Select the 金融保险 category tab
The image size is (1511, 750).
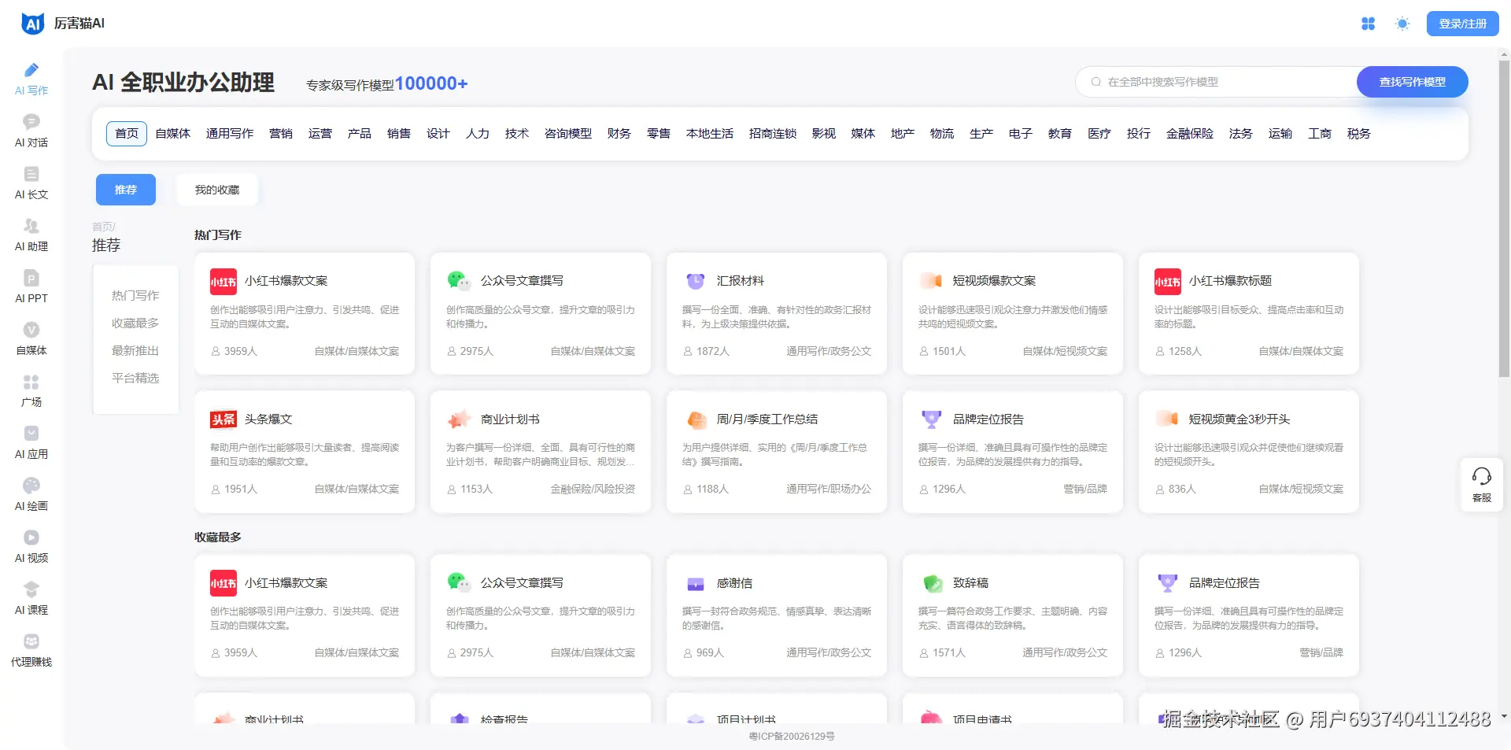(1190, 134)
